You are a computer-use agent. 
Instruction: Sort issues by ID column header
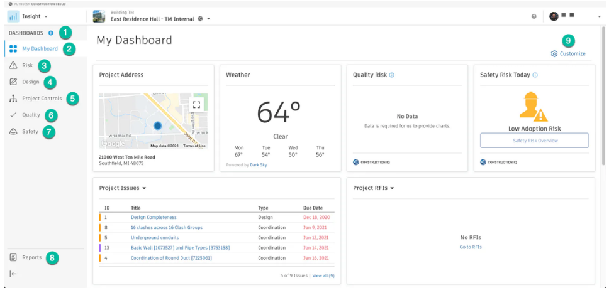click(107, 208)
